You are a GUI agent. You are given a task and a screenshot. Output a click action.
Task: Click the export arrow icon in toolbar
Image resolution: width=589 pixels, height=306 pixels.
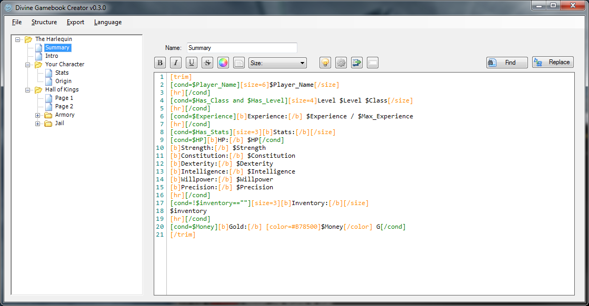click(x=357, y=63)
